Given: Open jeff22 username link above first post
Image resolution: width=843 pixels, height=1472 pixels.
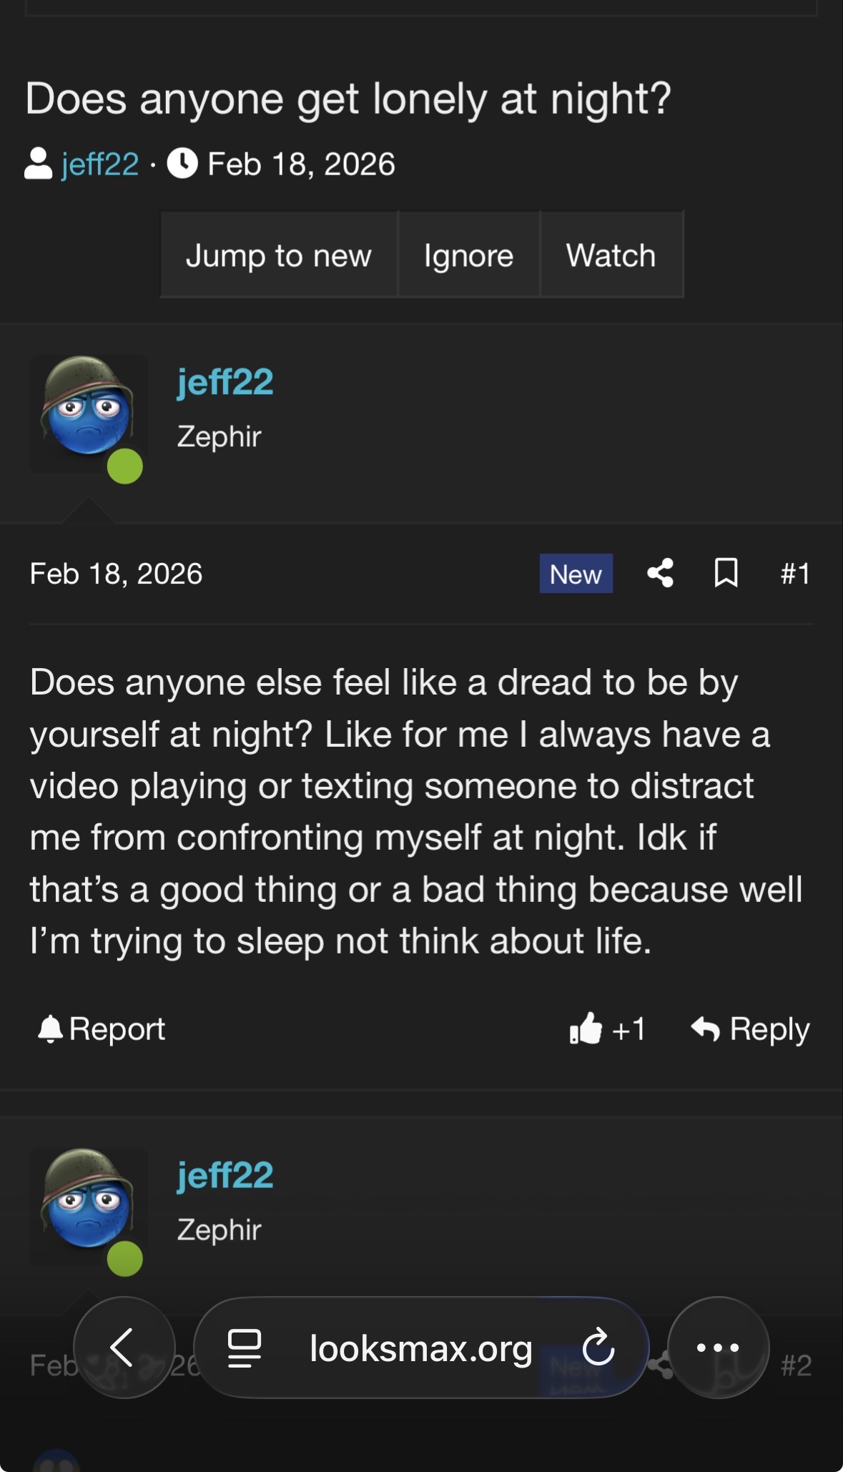Looking at the screenshot, I should click(225, 382).
